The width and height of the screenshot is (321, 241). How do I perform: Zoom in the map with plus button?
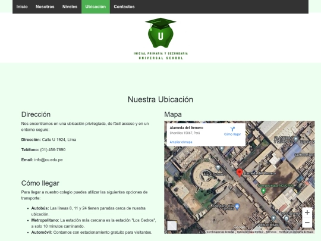(x=307, y=212)
